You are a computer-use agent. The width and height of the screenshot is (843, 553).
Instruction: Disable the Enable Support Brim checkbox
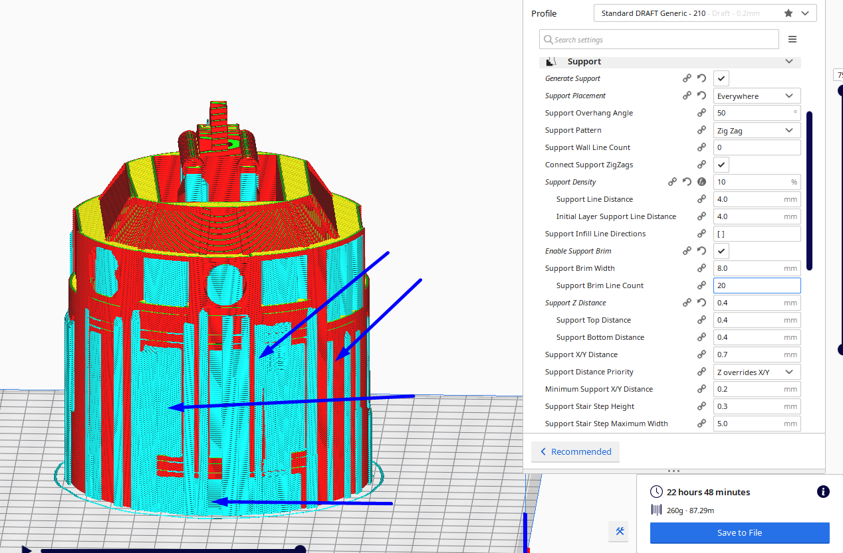tap(721, 251)
